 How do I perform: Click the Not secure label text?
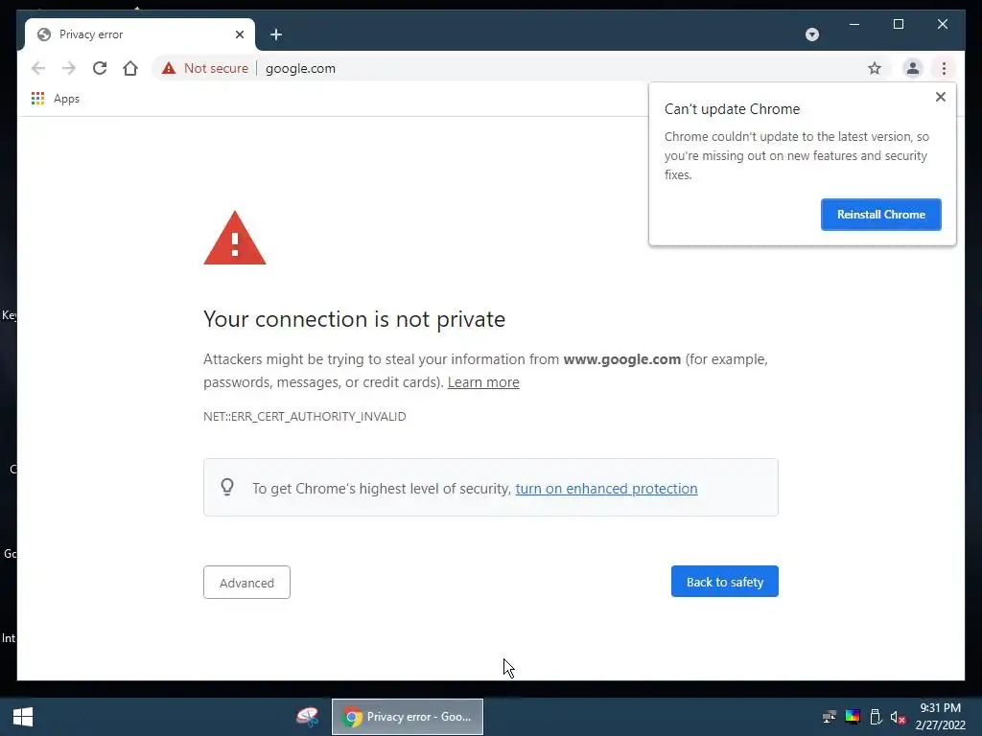216,68
